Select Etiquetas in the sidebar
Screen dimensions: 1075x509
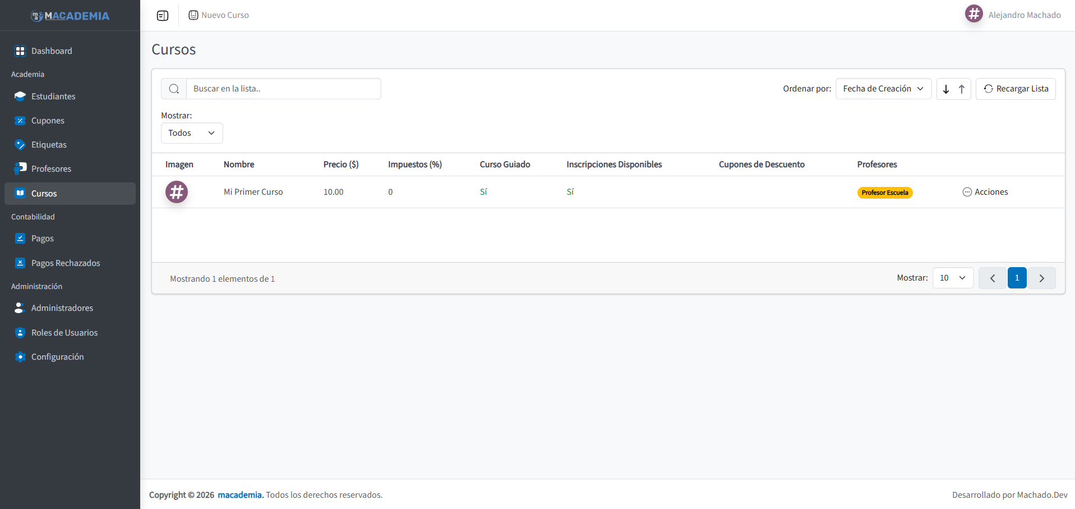[49, 144]
